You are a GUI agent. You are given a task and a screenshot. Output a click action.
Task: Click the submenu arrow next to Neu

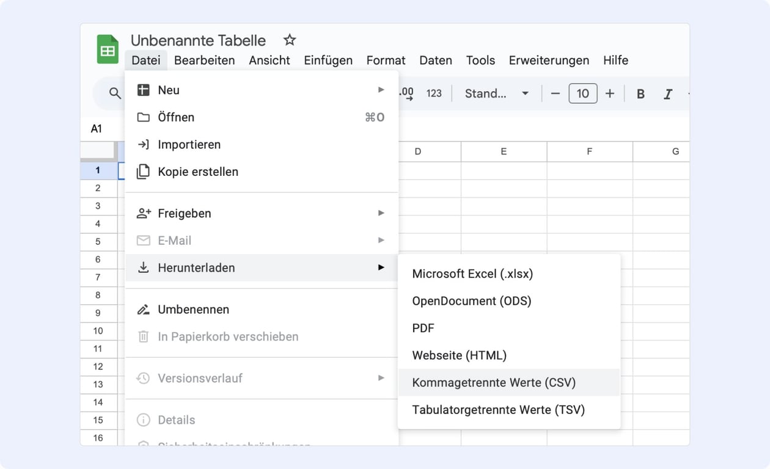tap(381, 90)
